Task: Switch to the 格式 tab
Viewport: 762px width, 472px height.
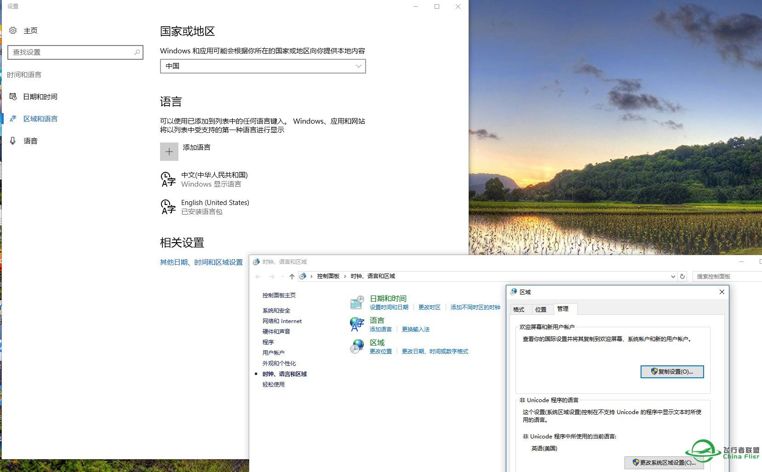Action: [519, 309]
